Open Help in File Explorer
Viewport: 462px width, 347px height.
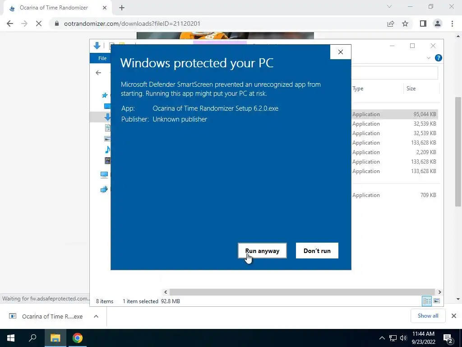tap(439, 58)
